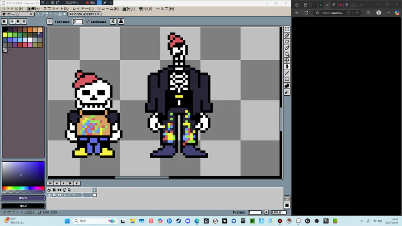Screen dimensions: 402x226
Task: Click the fill brush-type dot button
Action: 50,21
